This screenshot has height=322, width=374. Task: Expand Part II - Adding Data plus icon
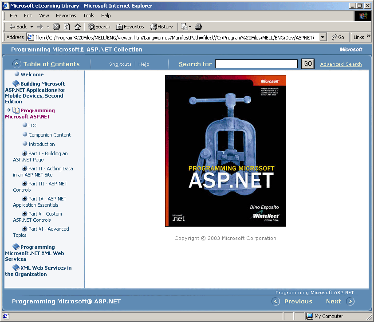tap(24, 169)
